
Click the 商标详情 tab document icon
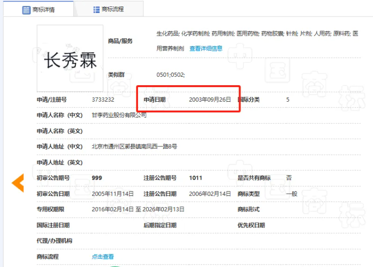pyautogui.click(x=26, y=9)
